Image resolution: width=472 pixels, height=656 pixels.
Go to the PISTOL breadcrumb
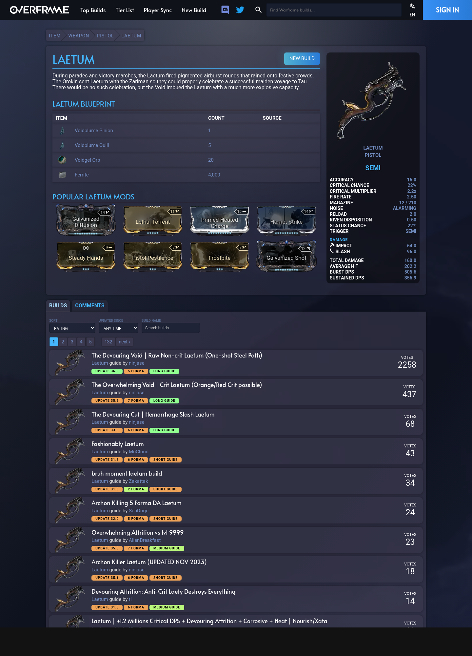(x=105, y=36)
